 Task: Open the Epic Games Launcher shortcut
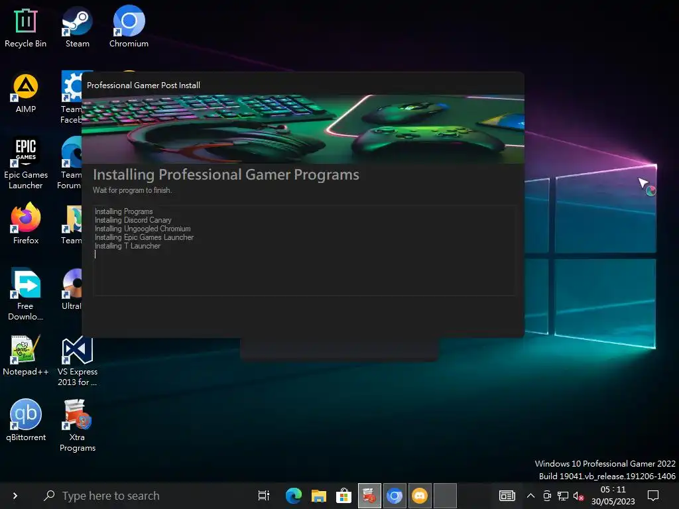point(26,164)
